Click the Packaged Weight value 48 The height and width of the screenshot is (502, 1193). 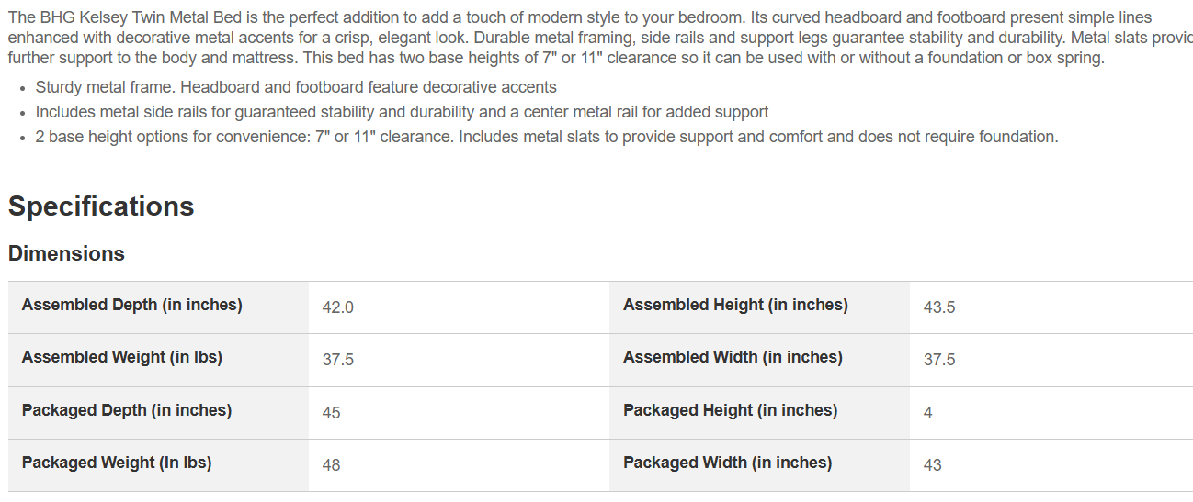(332, 465)
